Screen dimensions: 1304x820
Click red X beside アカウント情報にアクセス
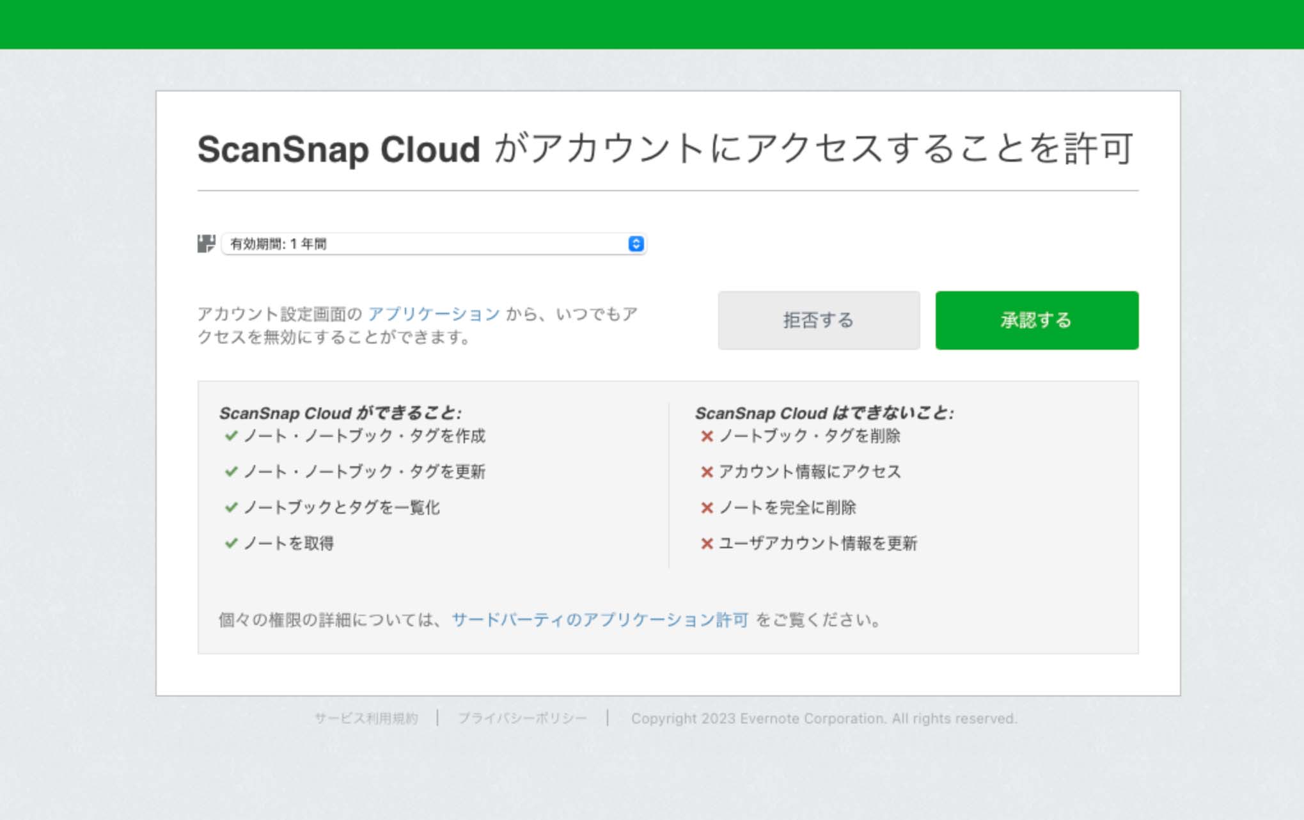tap(707, 472)
